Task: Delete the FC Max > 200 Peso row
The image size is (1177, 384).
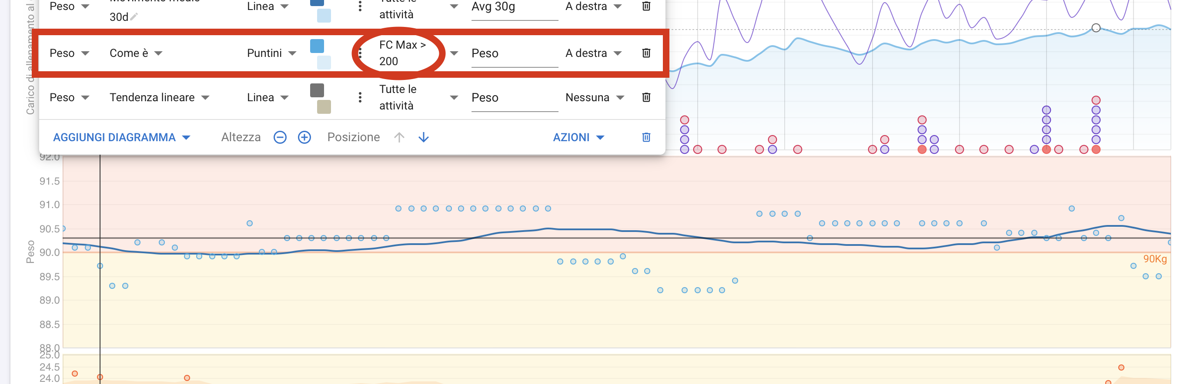Action: tap(646, 53)
